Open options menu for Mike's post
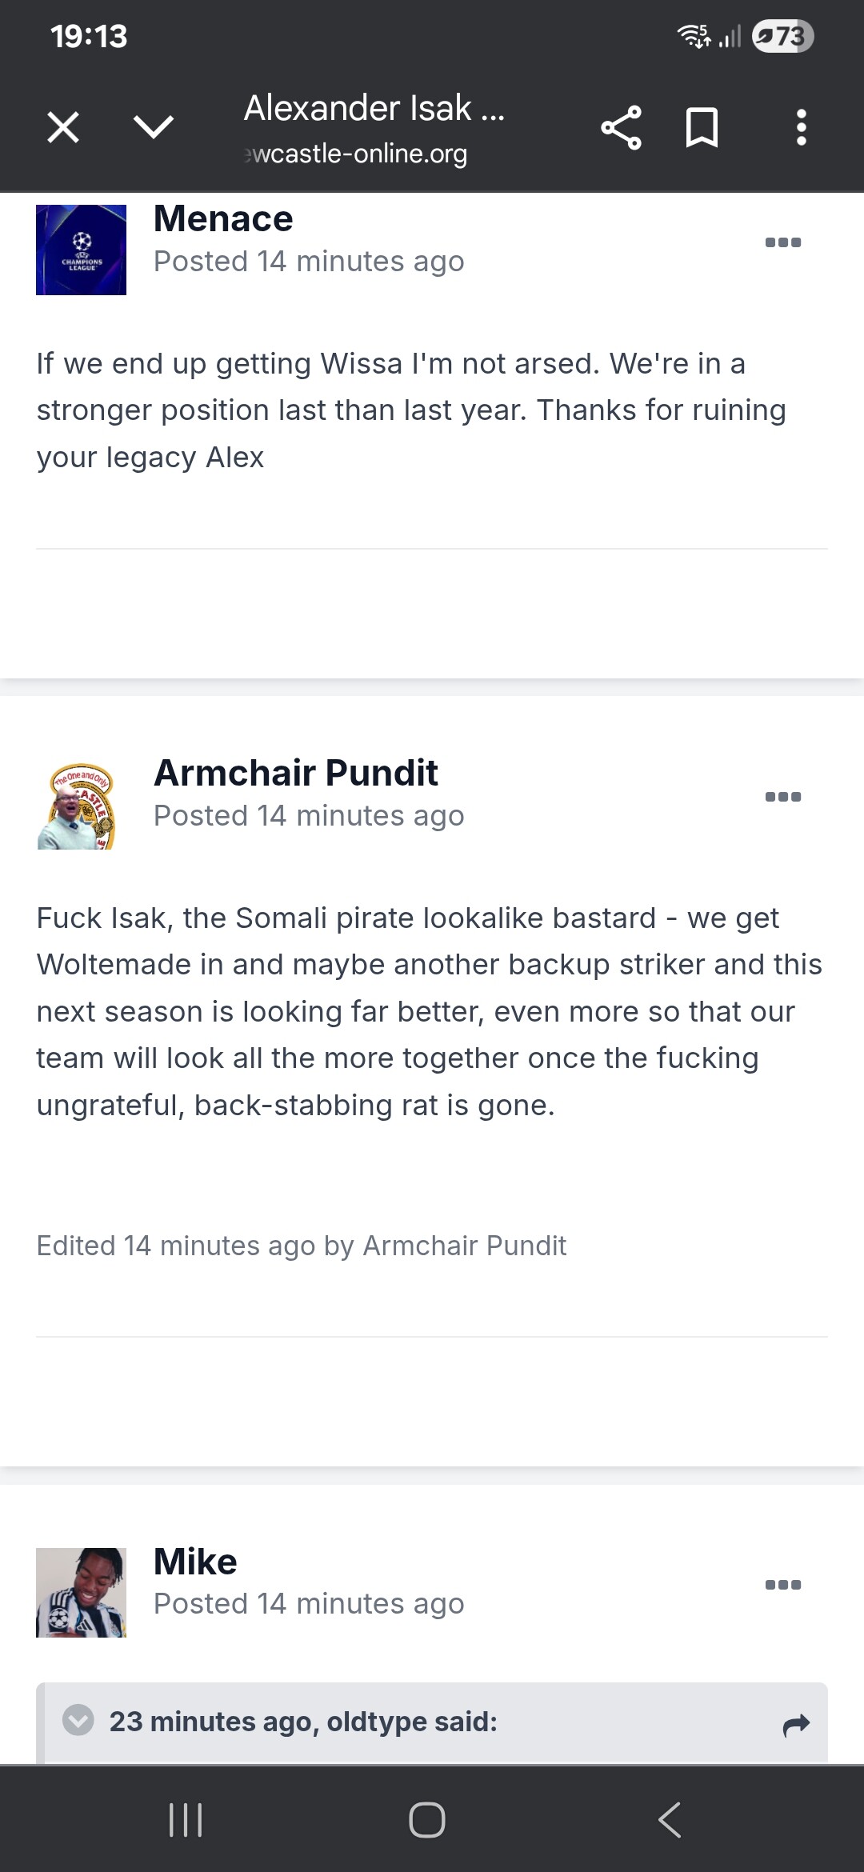This screenshot has width=864, height=1872. click(782, 1585)
